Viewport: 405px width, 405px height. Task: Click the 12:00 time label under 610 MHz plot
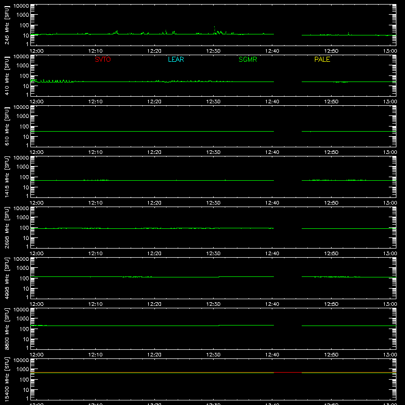point(36,152)
